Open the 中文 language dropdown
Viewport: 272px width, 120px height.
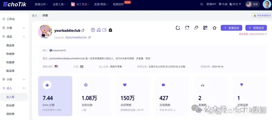(235, 4)
